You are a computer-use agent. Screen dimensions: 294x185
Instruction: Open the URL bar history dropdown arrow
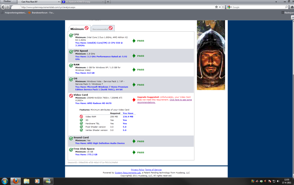pyautogui.click(x=220, y=7)
